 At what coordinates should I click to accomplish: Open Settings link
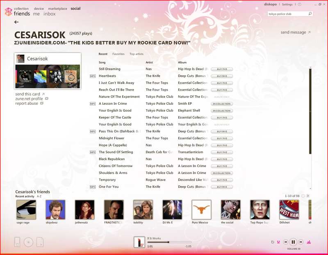287,5
